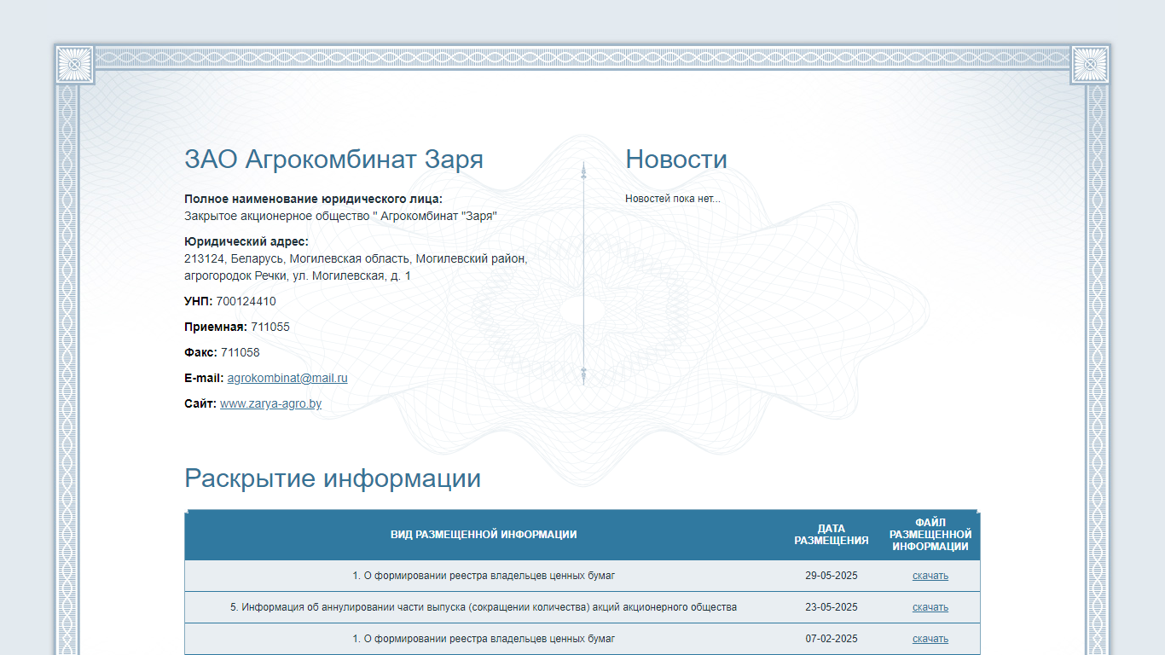Click the Раскрытие информации heading
Screen dimensions: 1165x655
tap(333, 478)
